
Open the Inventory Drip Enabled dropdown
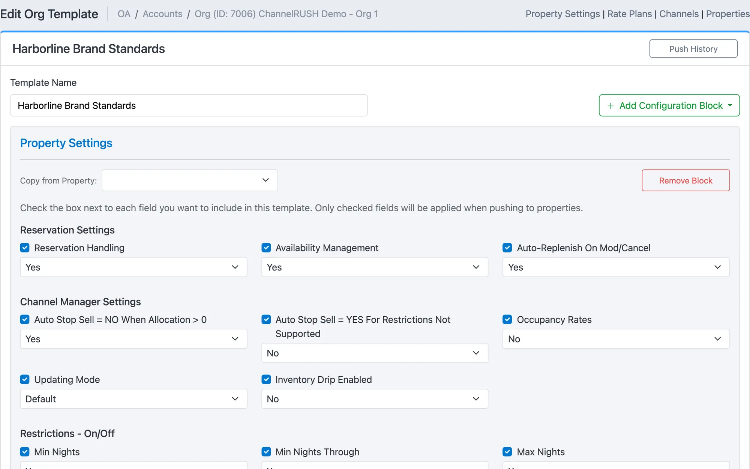click(x=375, y=399)
